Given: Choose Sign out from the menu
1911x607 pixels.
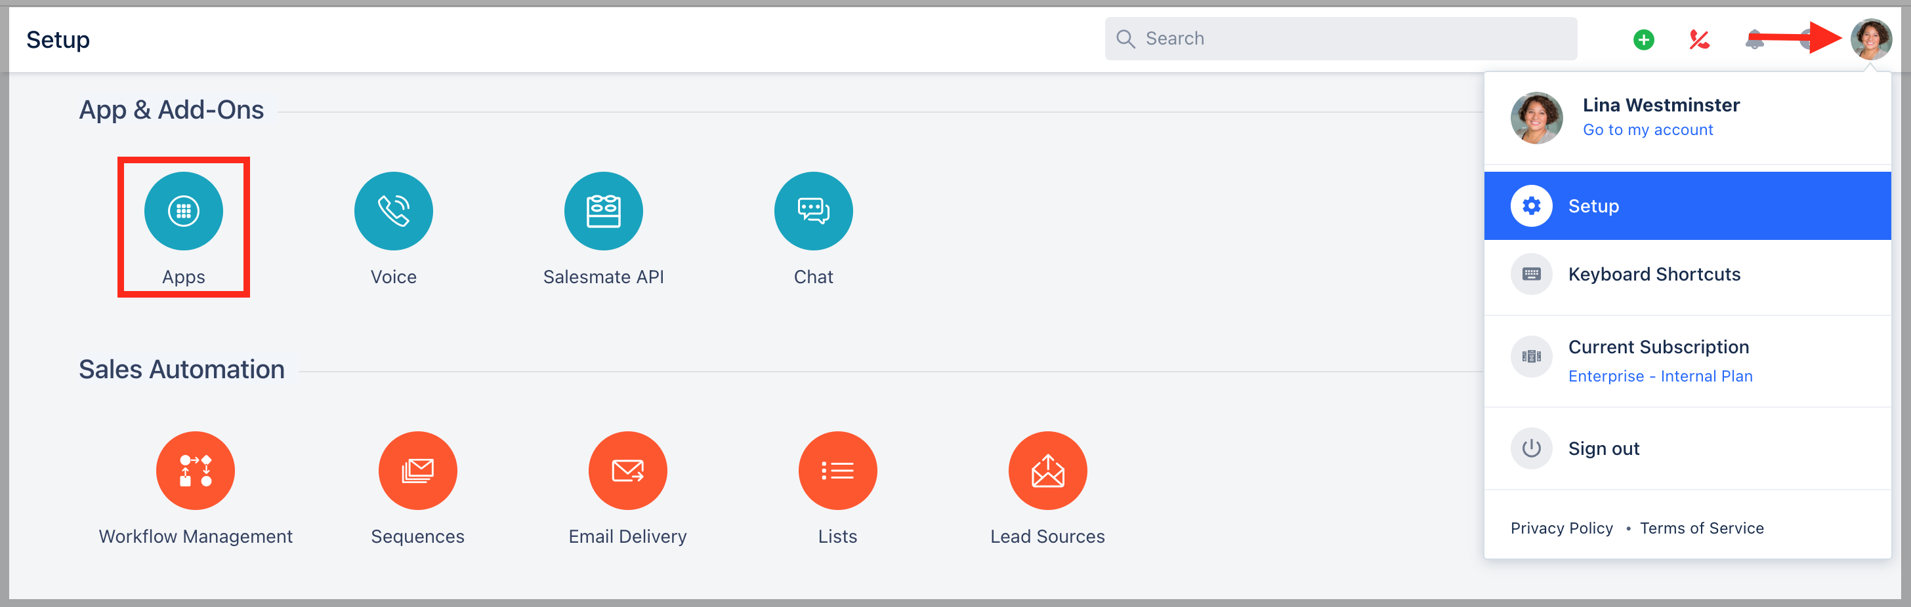Looking at the screenshot, I should [x=1687, y=448].
